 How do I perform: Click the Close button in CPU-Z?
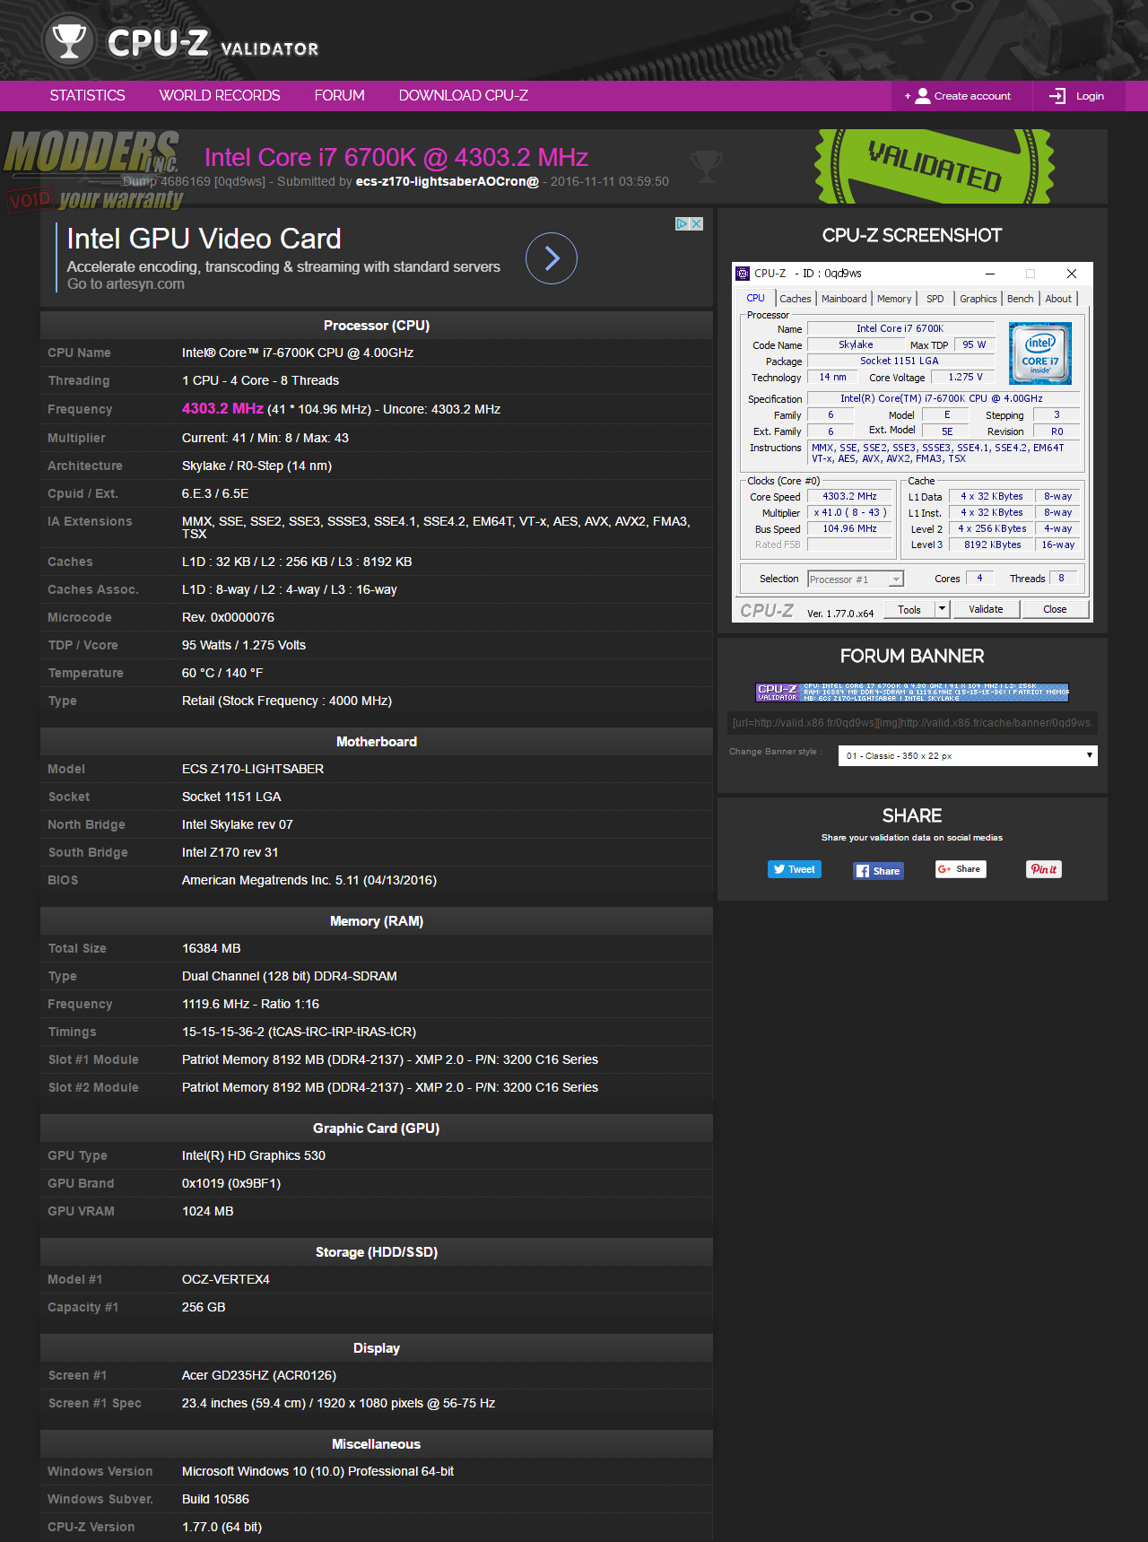click(1055, 609)
